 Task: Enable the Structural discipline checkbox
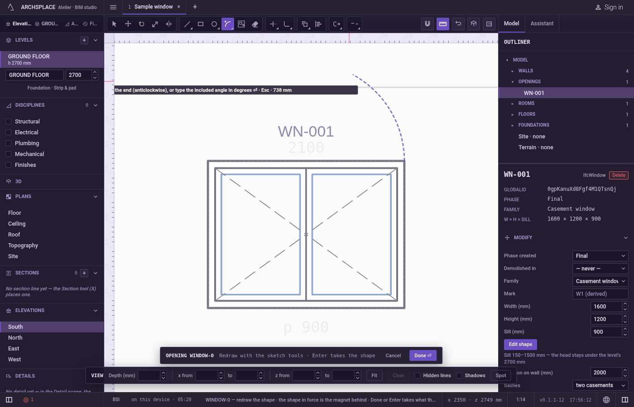point(8,122)
